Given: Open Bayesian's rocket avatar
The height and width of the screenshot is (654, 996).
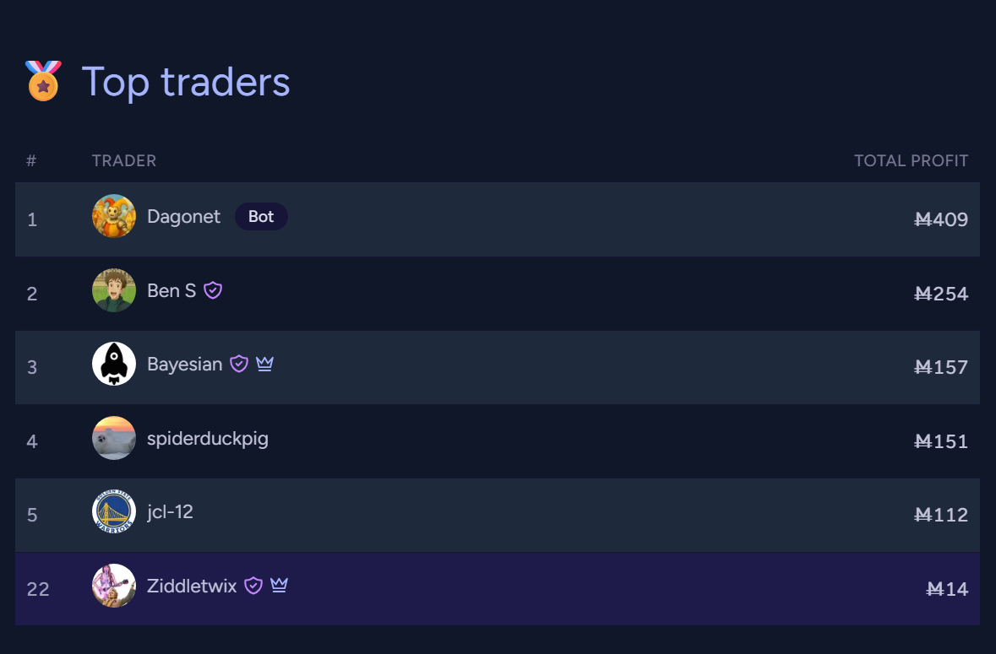Looking at the screenshot, I should 114,365.
